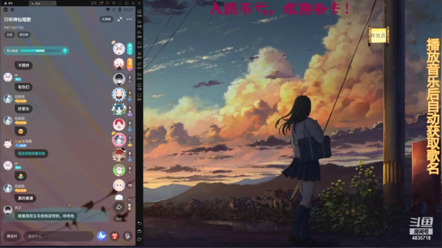Click the battery icon in Android status bar
Screen dimensions: 442x248
pos(120,10)
